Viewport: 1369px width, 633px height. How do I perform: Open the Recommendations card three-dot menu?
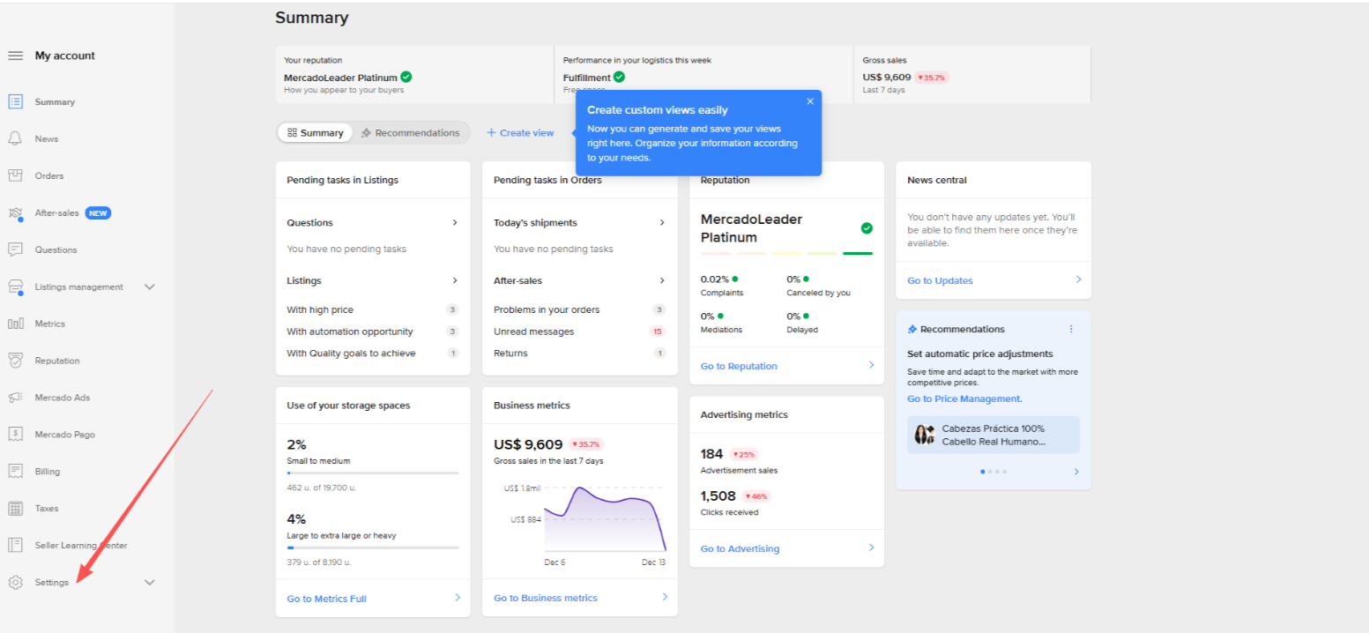tap(1071, 329)
